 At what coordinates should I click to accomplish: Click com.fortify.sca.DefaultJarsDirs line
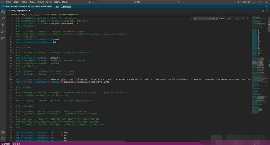[x=40, y=58]
